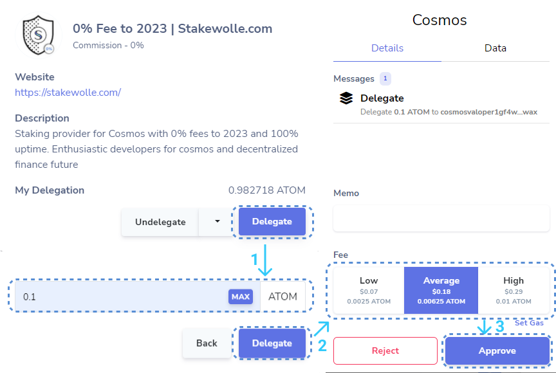
Task: Click the Delegate message stack icon
Action: [346, 98]
